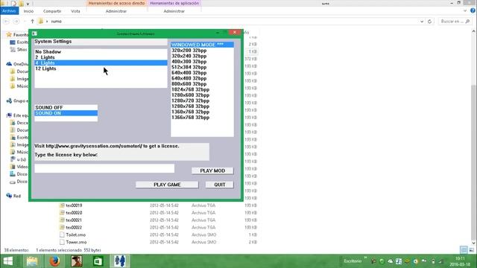Select the Toilet.smo file
The height and width of the screenshot is (268, 477).
(76, 235)
